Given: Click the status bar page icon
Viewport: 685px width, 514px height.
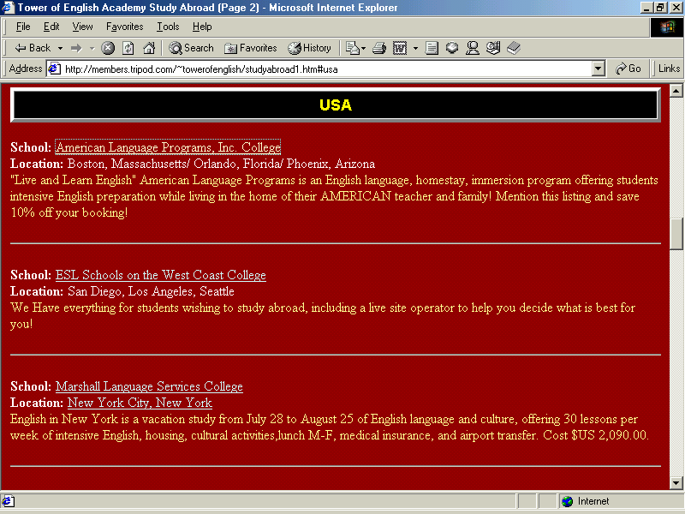Looking at the screenshot, I should [x=9, y=501].
